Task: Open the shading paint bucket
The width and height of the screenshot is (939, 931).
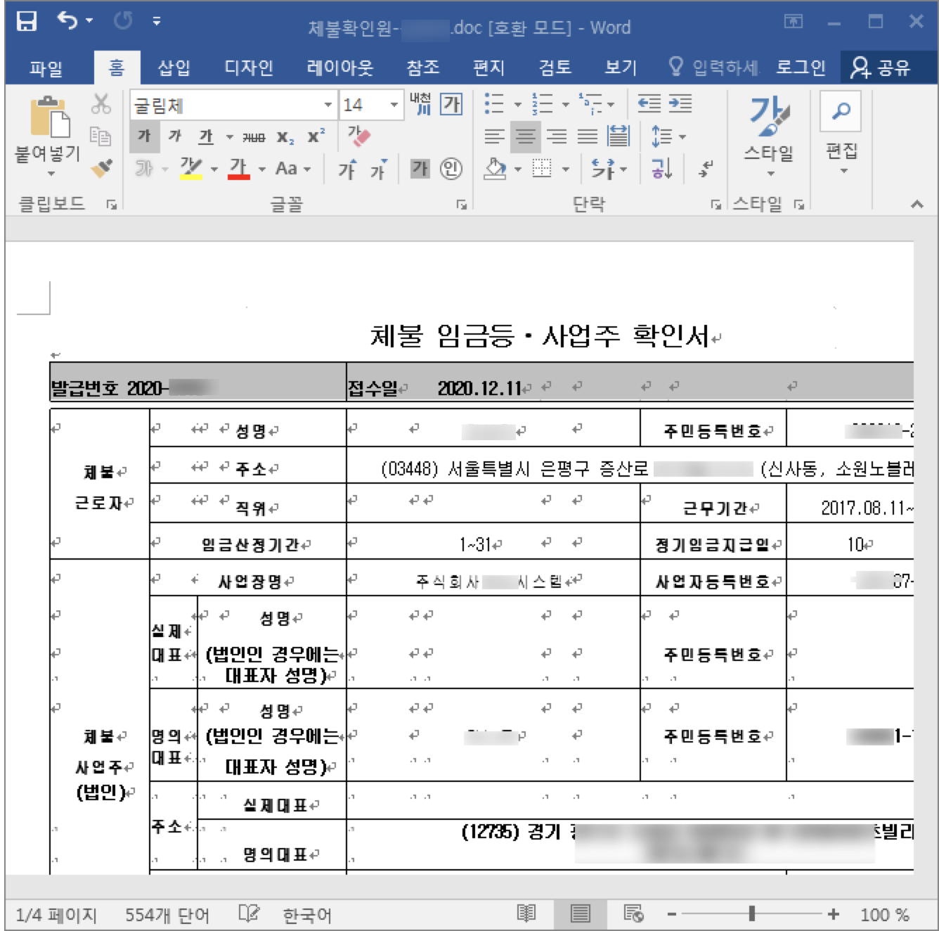Action: coord(496,169)
